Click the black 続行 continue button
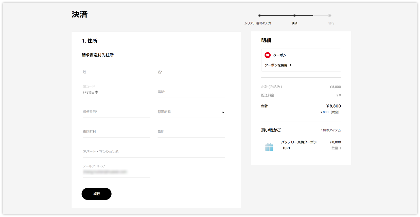This screenshot has height=217, width=420. [x=96, y=194]
